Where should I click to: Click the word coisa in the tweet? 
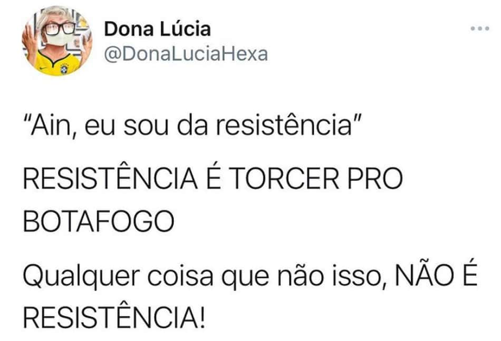click(x=180, y=276)
